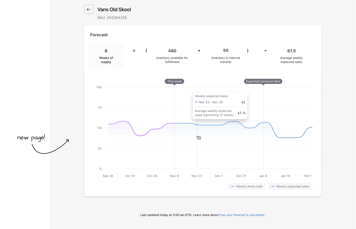Click the Forecast section heading
356x229 pixels.
(x=99, y=35)
